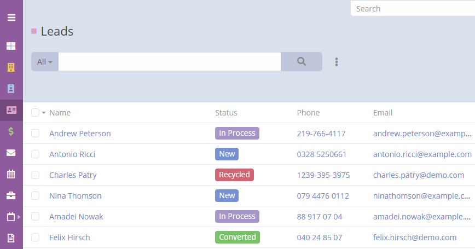This screenshot has height=249, width=475.
Task: Open Opportunities dollar icon in sidebar
Action: click(11, 131)
